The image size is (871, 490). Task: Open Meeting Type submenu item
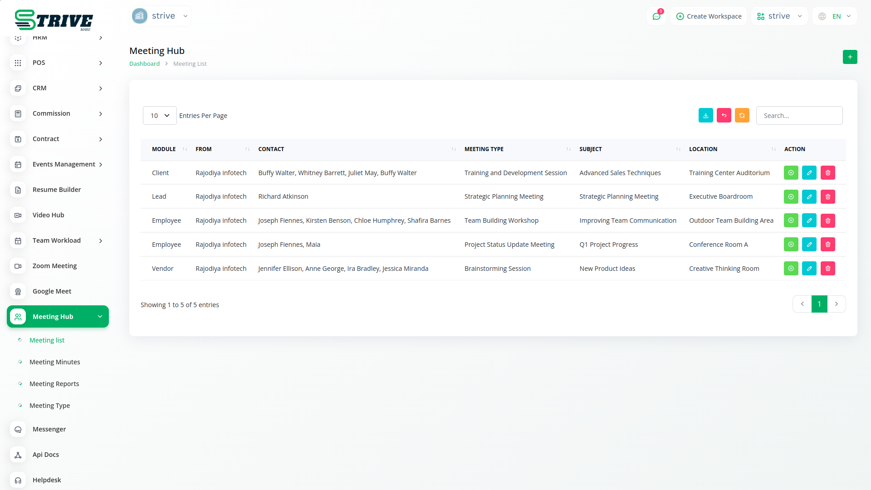(49, 406)
